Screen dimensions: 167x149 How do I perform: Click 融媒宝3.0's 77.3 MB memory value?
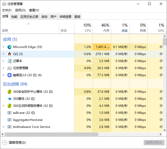click(103, 75)
